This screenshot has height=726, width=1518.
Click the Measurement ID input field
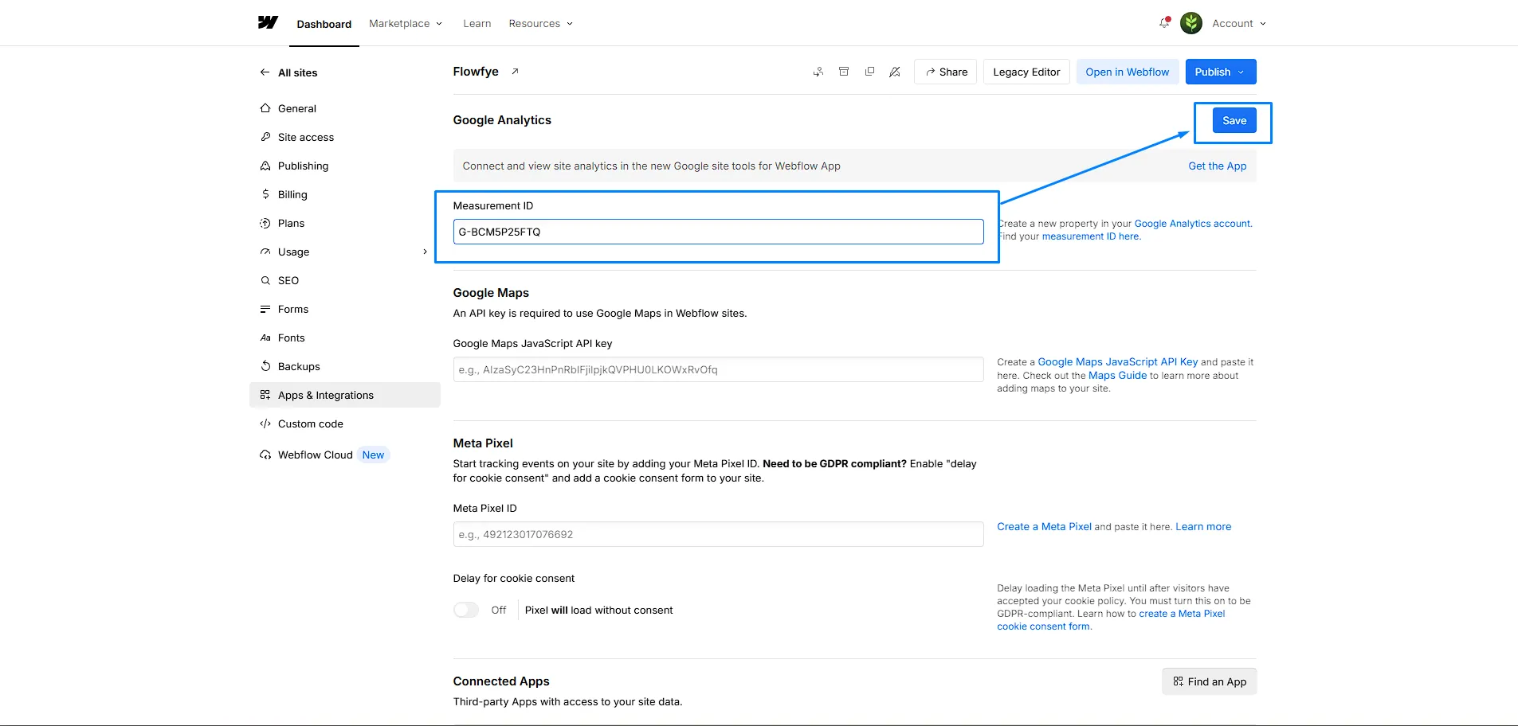point(718,232)
